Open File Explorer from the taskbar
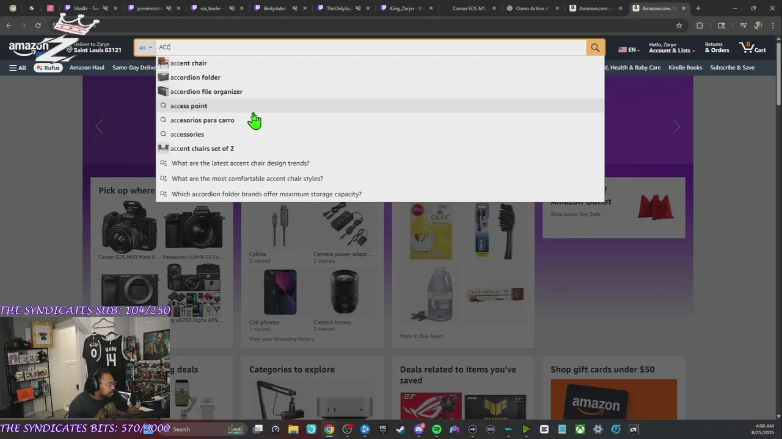The image size is (782, 439). point(293,429)
